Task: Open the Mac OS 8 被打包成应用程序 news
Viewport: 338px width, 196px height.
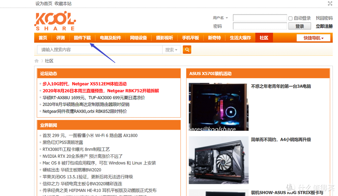Action: click(99, 163)
